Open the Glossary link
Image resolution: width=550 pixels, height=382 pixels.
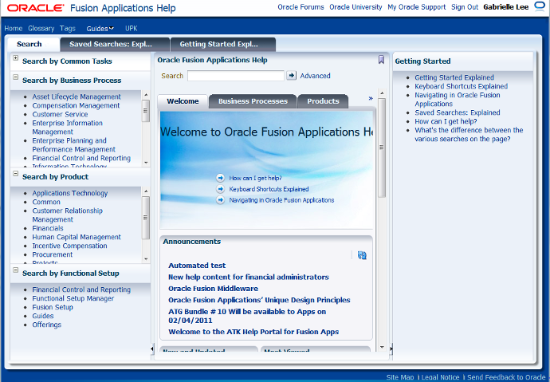coord(41,29)
